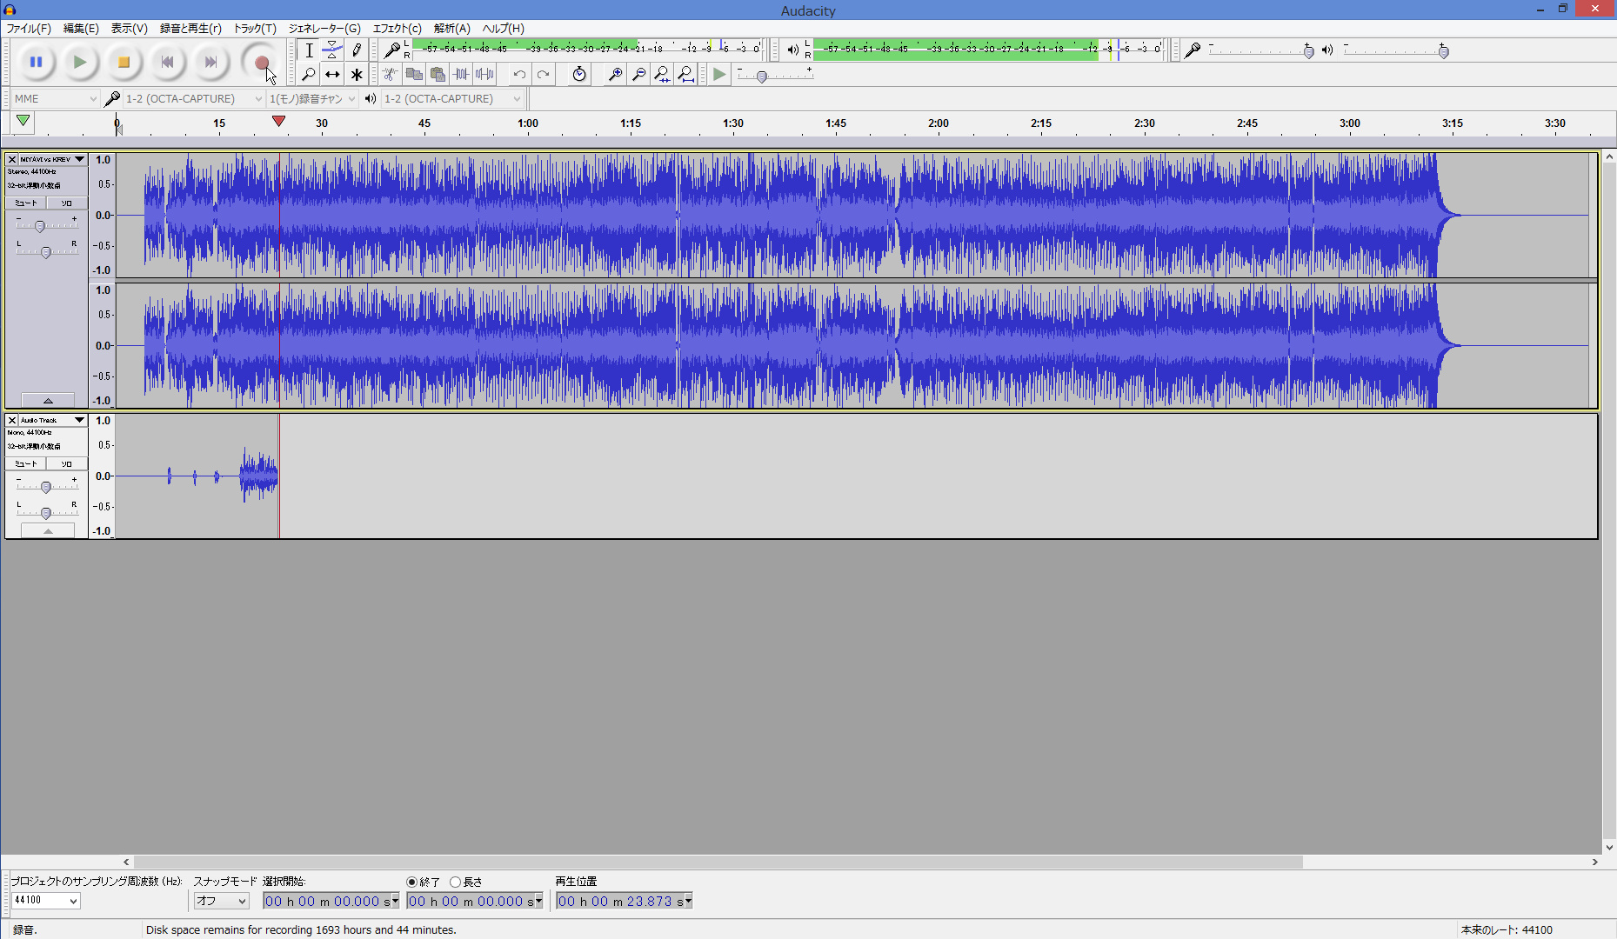
Task: Open the Sync-Lock tracks clock icon
Action: tap(579, 75)
